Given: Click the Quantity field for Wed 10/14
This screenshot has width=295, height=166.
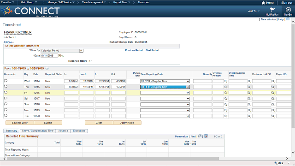Looking at the screenshot, I should pos(202,81).
